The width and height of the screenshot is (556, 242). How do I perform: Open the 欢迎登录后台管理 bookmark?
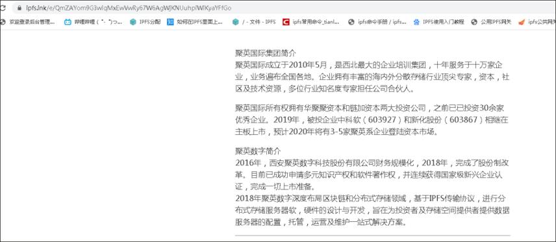[x=28, y=22]
